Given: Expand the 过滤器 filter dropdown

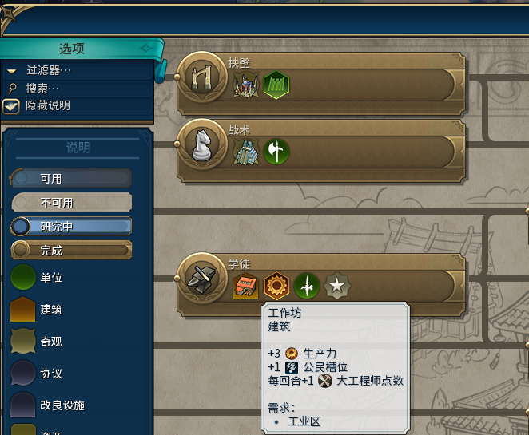Looking at the screenshot, I should pos(78,70).
